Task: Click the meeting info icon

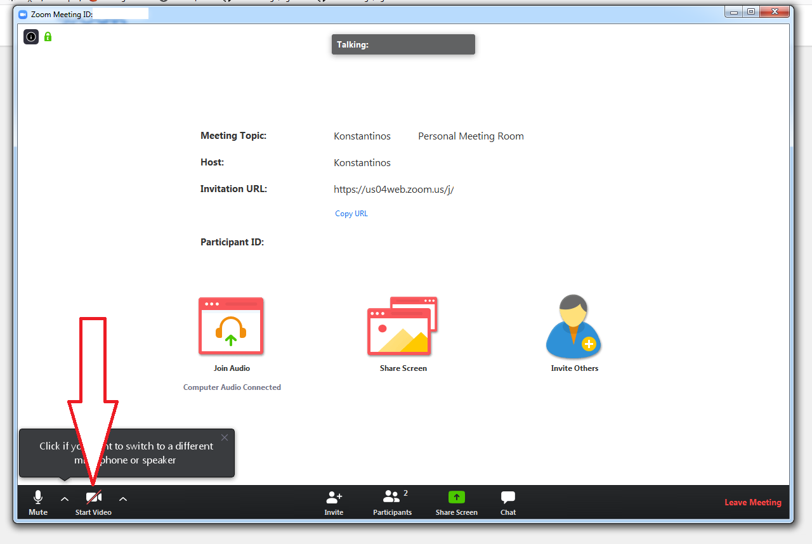Action: (31, 37)
